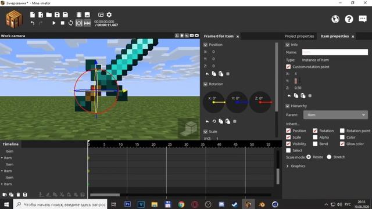This screenshot has width=372, height=209.
Task: Toggle inherit Scale checkbox
Action: [288, 137]
